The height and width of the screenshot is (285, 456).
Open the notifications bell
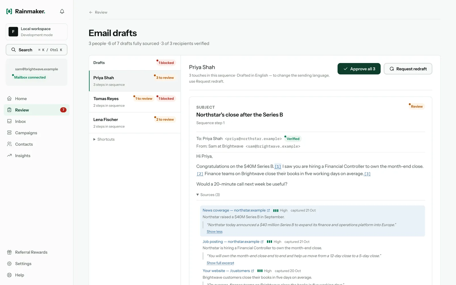tap(62, 11)
